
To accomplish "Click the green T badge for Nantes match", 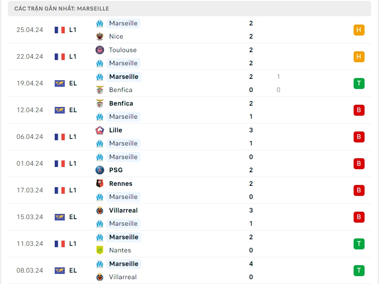I will [x=359, y=244].
